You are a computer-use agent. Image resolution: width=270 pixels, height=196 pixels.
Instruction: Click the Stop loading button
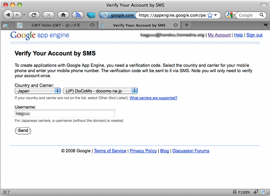click(x=48, y=15)
